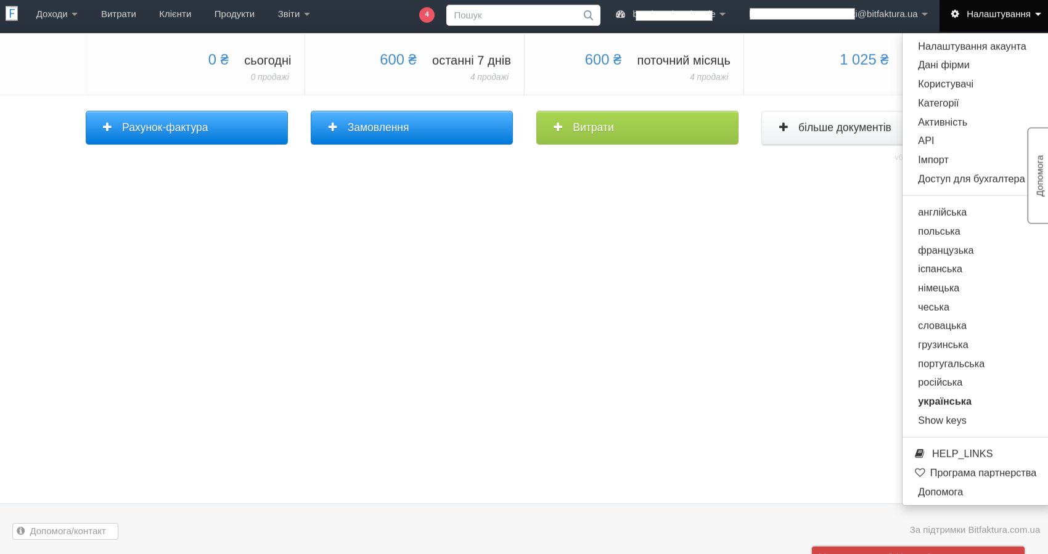Click the Допомога/контакт footer button
Screen dimensions: 1048x554
pyautogui.click(x=65, y=531)
